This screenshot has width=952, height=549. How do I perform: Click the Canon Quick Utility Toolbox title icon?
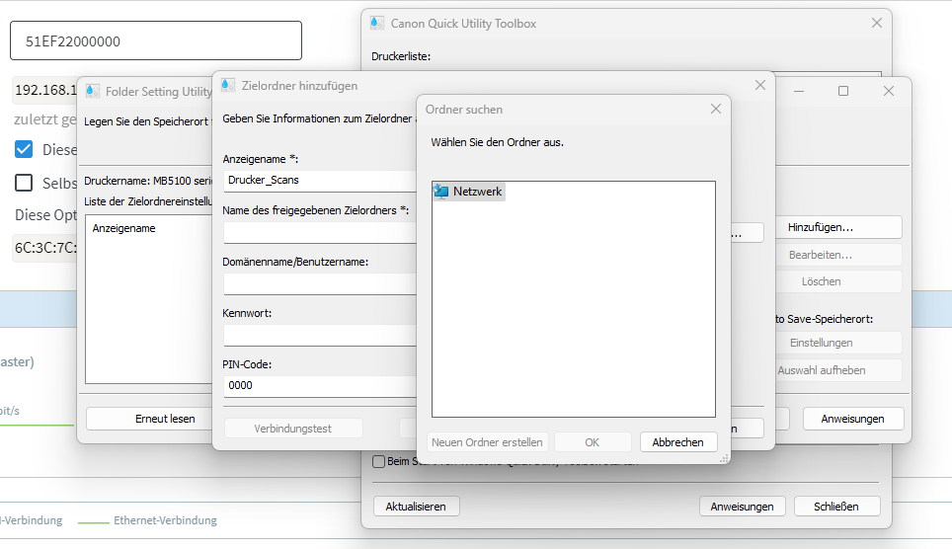click(377, 23)
